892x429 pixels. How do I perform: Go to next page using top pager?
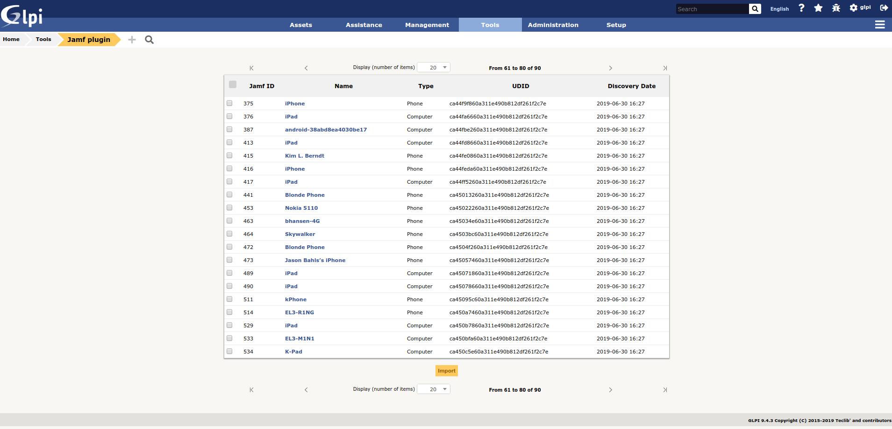tap(610, 68)
